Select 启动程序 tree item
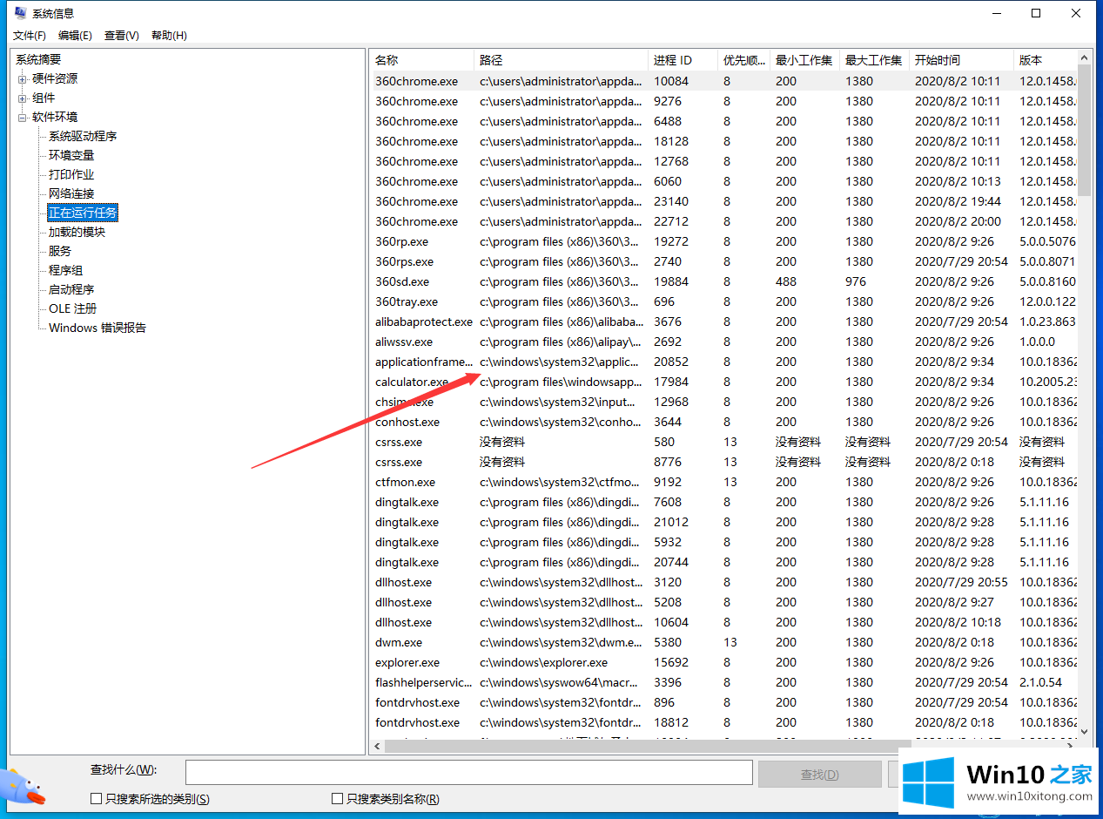This screenshot has width=1103, height=819. pos(71,289)
